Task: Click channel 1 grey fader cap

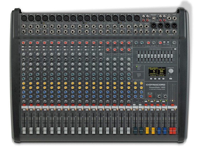Action: [24, 130]
